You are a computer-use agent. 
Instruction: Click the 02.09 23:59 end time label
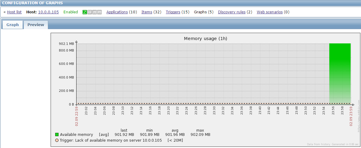(351, 116)
